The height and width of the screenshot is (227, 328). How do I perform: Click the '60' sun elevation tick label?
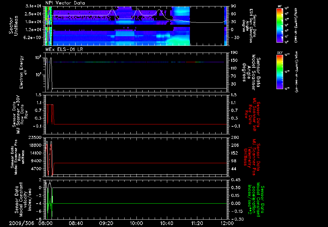pos(233,14)
